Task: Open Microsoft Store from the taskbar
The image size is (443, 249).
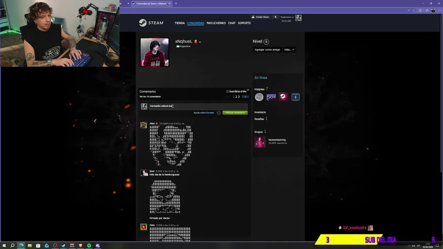Action: 38,246
